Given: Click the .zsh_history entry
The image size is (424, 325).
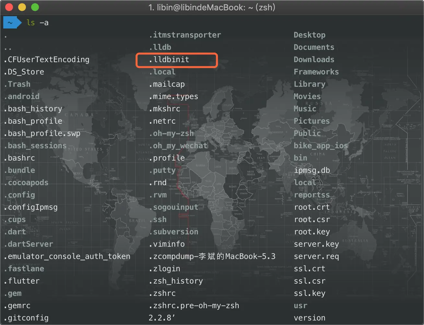Looking at the screenshot, I should [176, 281].
